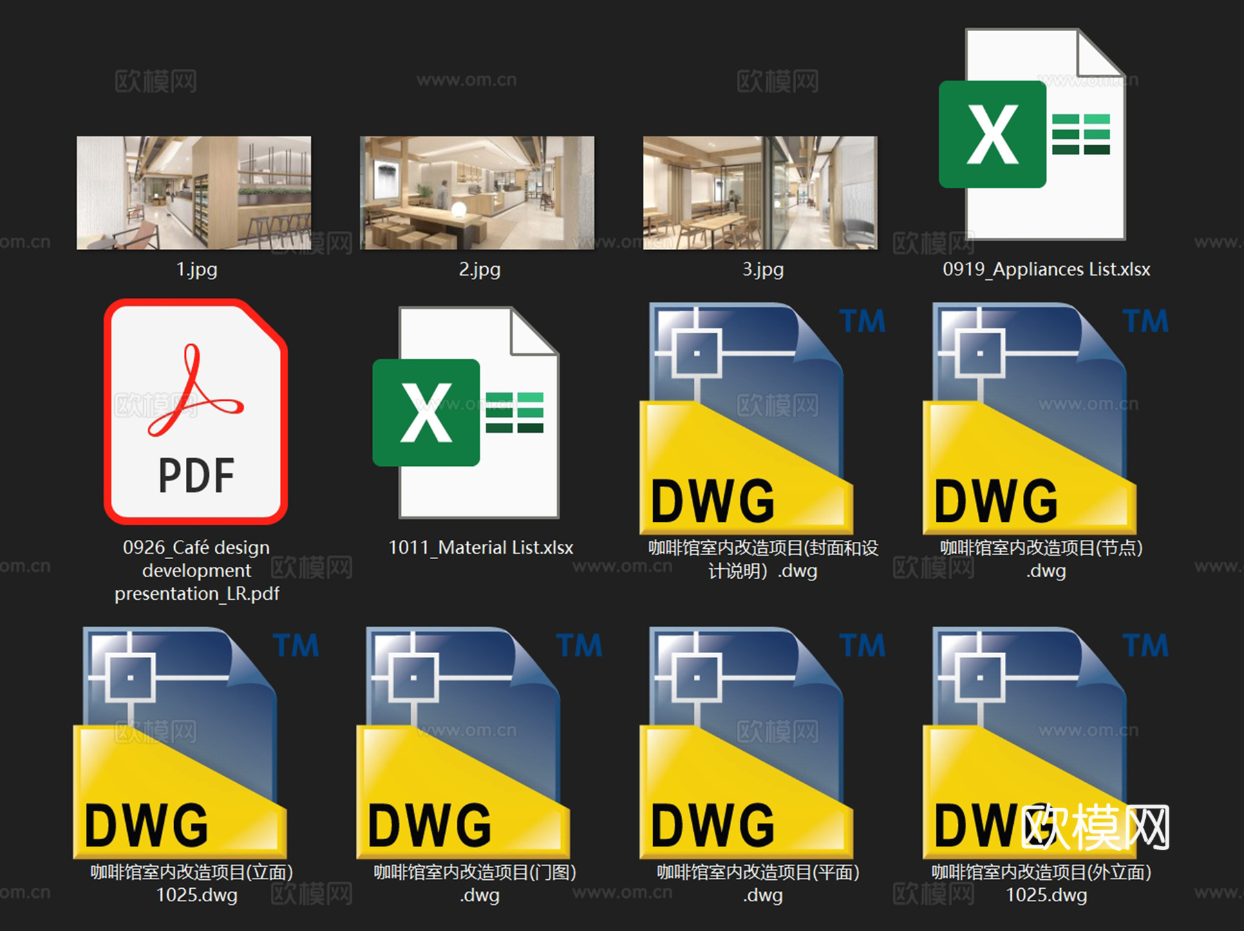Select the 1.jpg image thumbnail
The image size is (1244, 931).
click(194, 192)
